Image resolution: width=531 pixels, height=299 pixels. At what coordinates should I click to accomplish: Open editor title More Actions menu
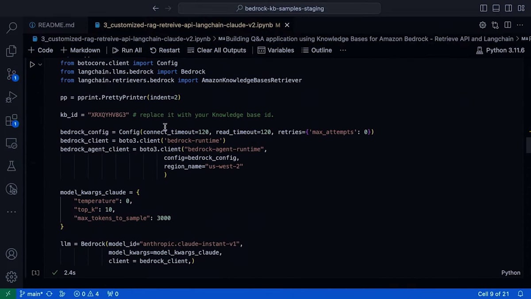tap(520, 25)
